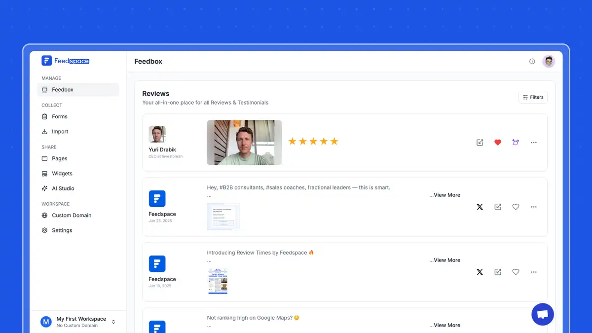Open external link for Review Times post
This screenshot has width=592, height=333.
[498, 272]
